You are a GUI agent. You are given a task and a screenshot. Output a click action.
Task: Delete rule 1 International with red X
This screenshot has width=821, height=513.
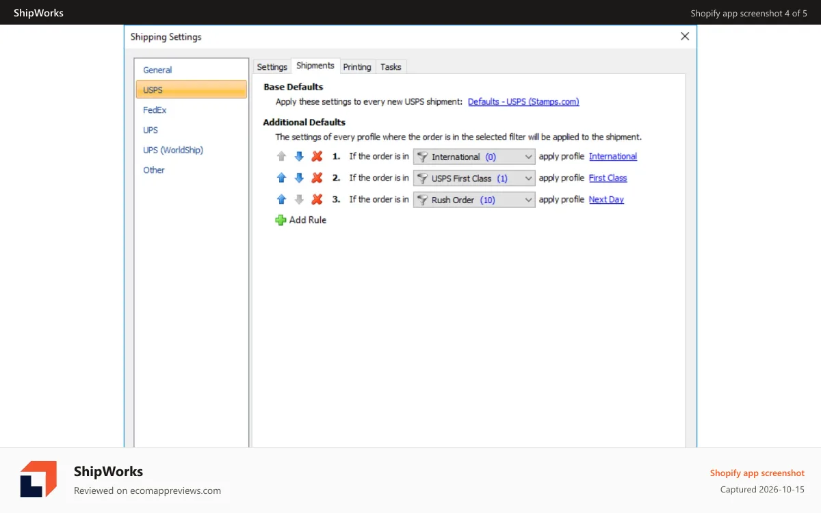(x=317, y=157)
